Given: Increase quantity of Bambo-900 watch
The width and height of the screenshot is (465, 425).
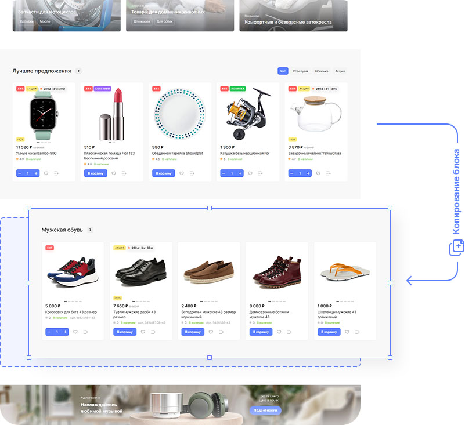Looking at the screenshot, I should (x=36, y=173).
